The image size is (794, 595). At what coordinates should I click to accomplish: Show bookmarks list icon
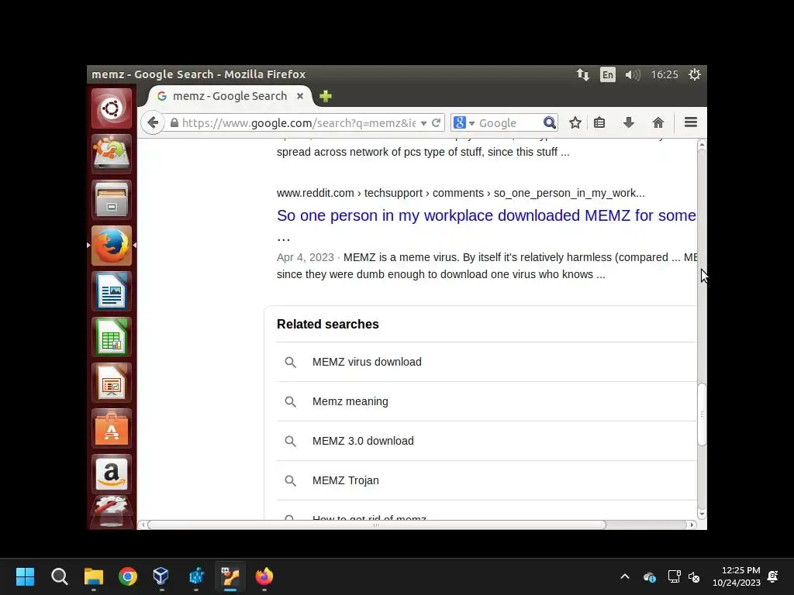click(x=599, y=122)
